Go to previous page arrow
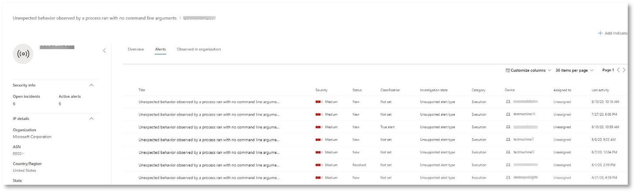Image resolution: width=636 pixels, height=193 pixels. (x=618, y=70)
